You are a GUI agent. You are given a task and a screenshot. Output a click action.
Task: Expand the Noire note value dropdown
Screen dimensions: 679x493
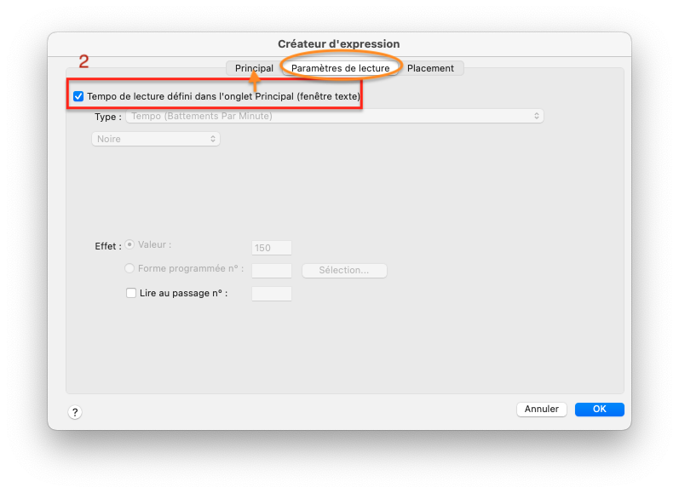point(156,139)
